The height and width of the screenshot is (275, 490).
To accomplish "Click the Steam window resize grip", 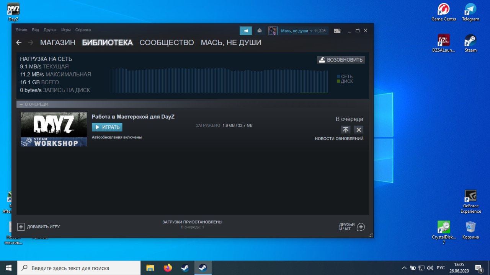I will click(x=370, y=235).
